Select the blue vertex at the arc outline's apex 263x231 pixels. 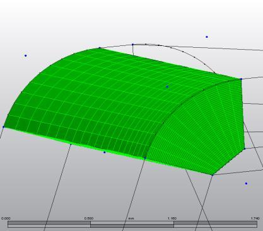click(x=132, y=45)
